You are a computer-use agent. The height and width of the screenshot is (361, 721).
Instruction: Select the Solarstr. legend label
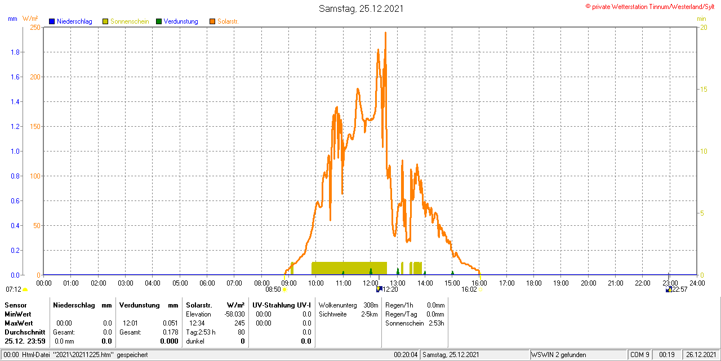coord(228,21)
